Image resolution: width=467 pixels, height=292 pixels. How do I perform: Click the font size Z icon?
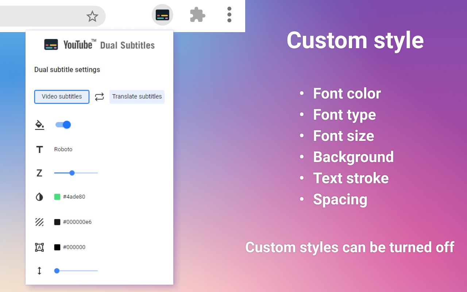[x=39, y=173]
